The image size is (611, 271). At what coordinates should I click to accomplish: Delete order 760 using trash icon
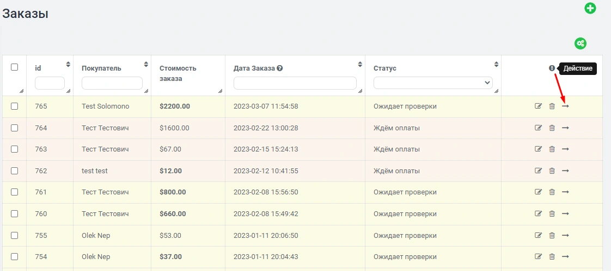[x=552, y=214]
